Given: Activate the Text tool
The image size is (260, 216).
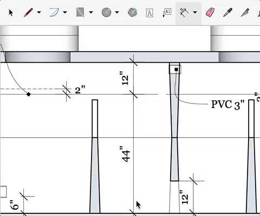Looking at the screenshot, I should tap(149, 13).
